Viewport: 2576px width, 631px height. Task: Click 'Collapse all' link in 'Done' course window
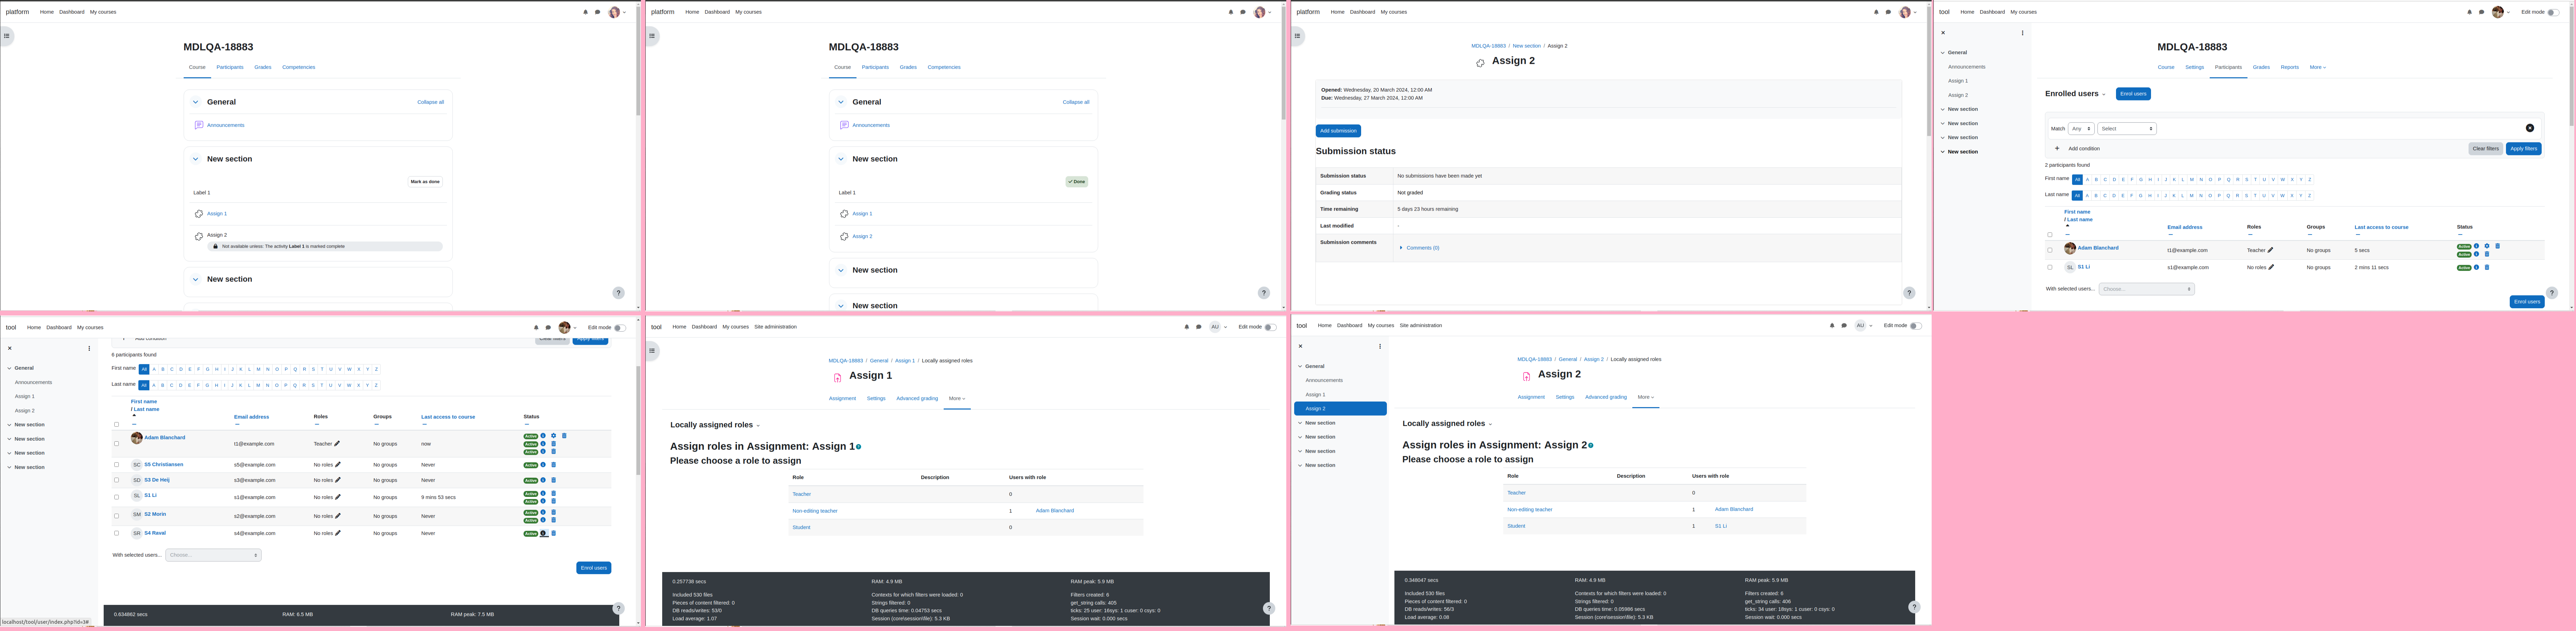click(x=1076, y=102)
